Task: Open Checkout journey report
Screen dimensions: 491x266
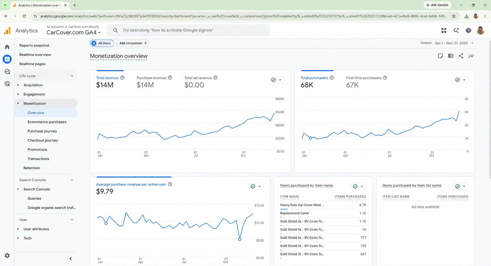Action: 43,140
